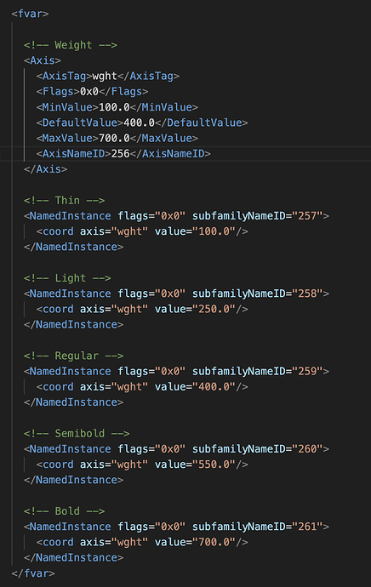Click coord value 700.0 in Bold instance
The height and width of the screenshot is (587, 371).
(x=214, y=542)
